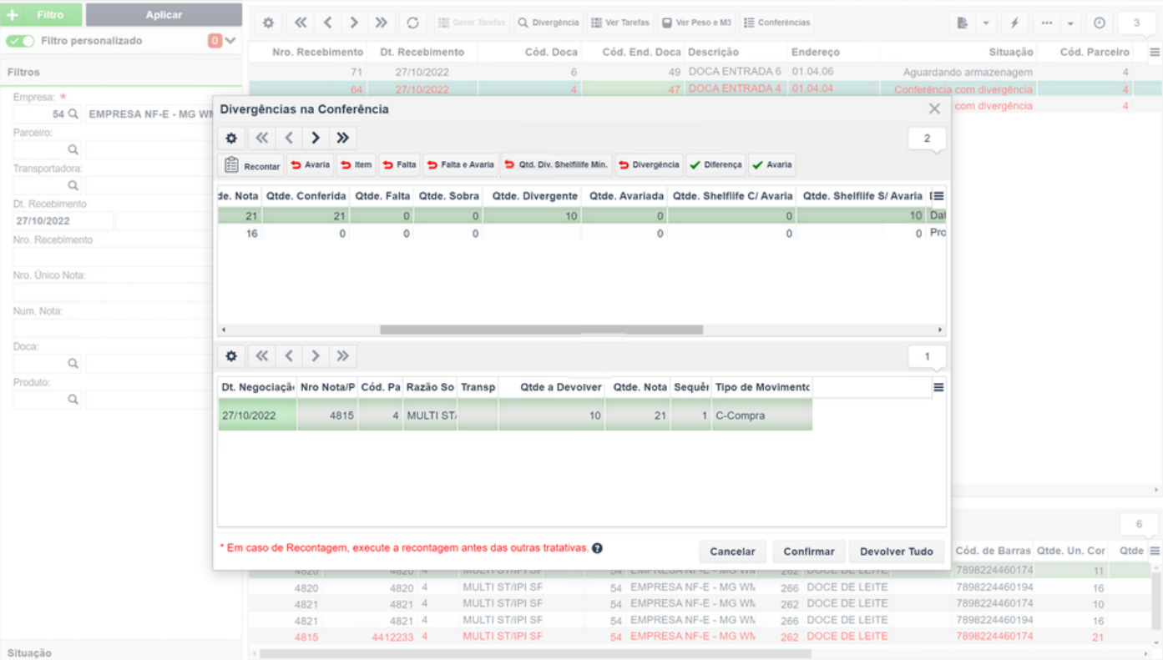This screenshot has width=1163, height=660.
Task: Click horizontal scrollbar in dialog upper grid
Action: [541, 330]
